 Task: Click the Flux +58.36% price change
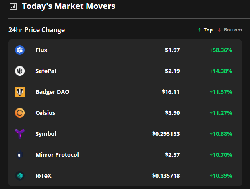[x=221, y=50]
